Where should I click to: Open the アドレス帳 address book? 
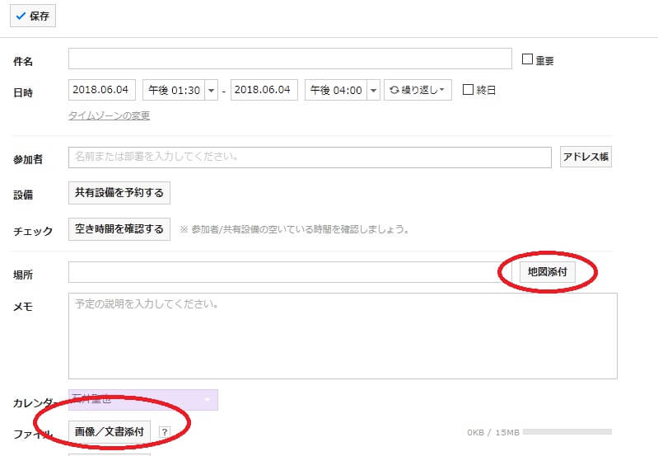click(x=586, y=157)
